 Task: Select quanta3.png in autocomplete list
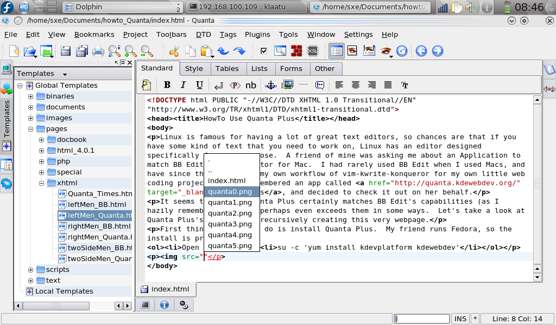pos(231,224)
